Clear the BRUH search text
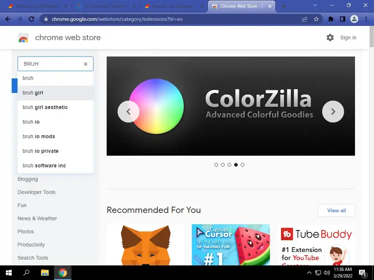 click(x=85, y=64)
